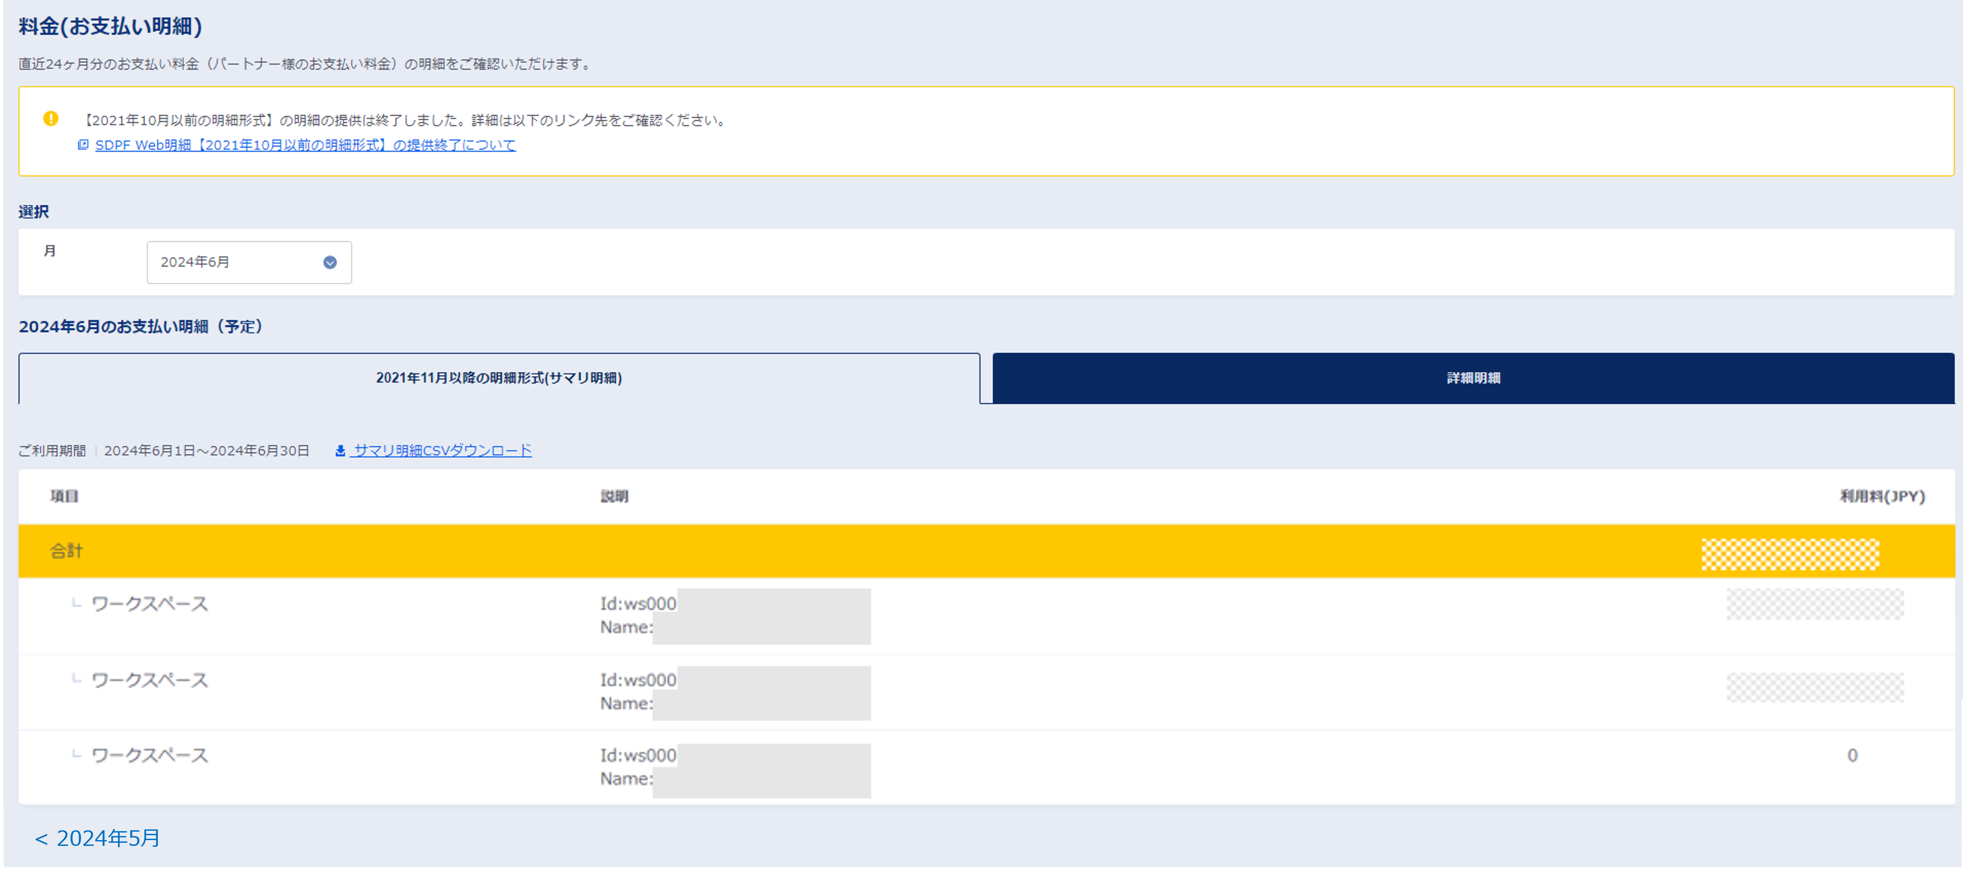Click the dropdown chevron inside the month selector

point(329,262)
